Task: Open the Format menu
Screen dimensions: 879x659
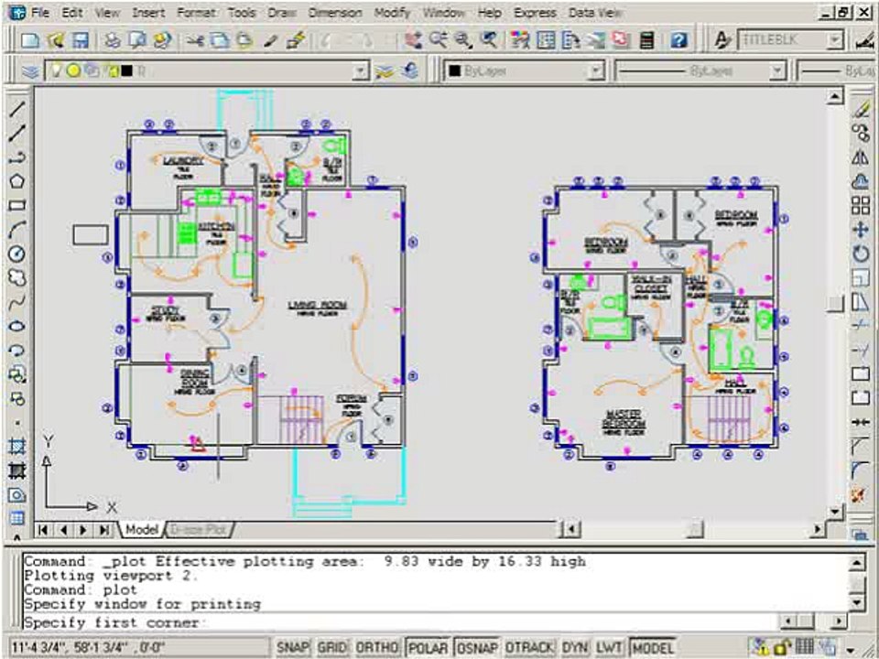Action: click(196, 12)
